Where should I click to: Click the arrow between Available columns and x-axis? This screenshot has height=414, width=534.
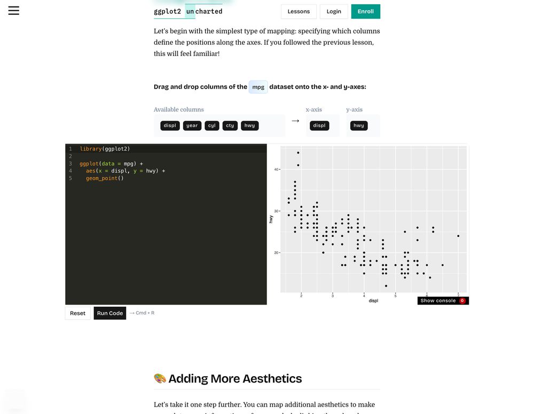(295, 121)
